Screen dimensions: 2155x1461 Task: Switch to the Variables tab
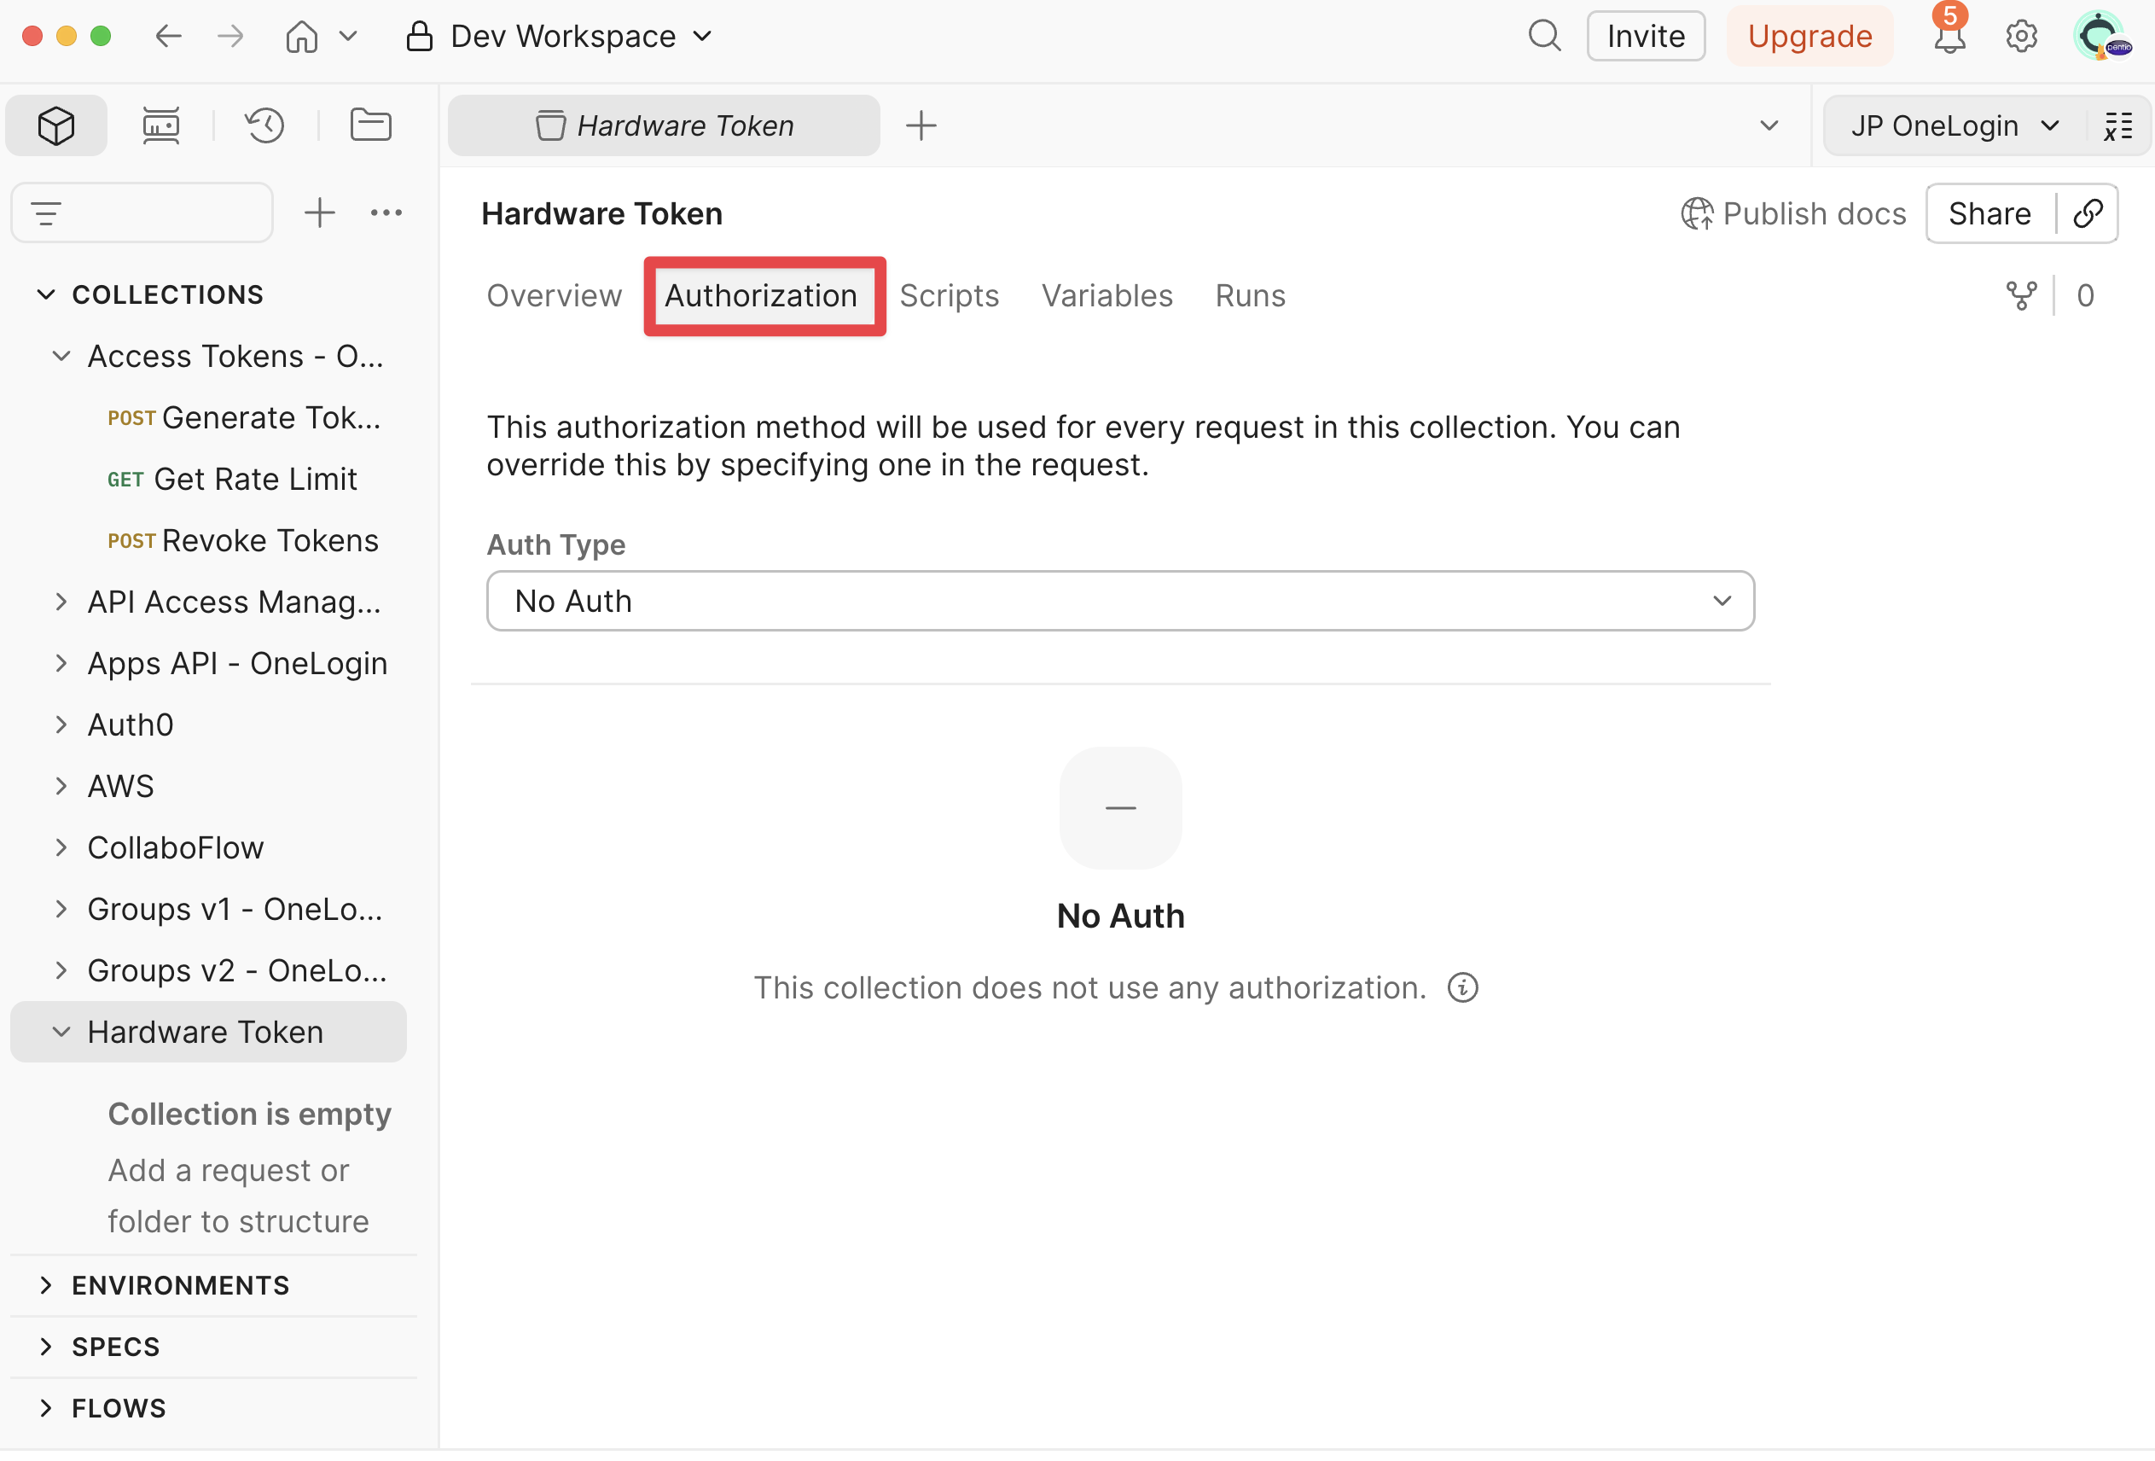1107,296
